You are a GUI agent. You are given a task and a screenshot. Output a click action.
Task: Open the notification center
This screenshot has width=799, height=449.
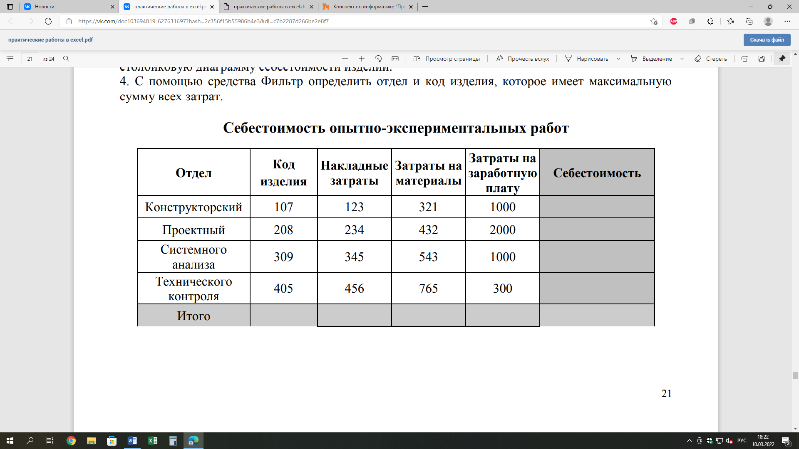[786, 441]
